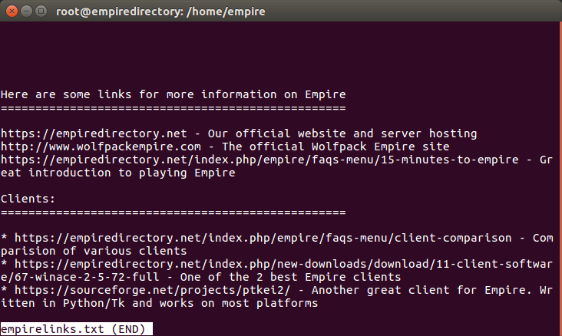The width and height of the screenshot is (562, 336).
Task: Click the heading 'Here are some links for more information'
Action: (x=173, y=94)
